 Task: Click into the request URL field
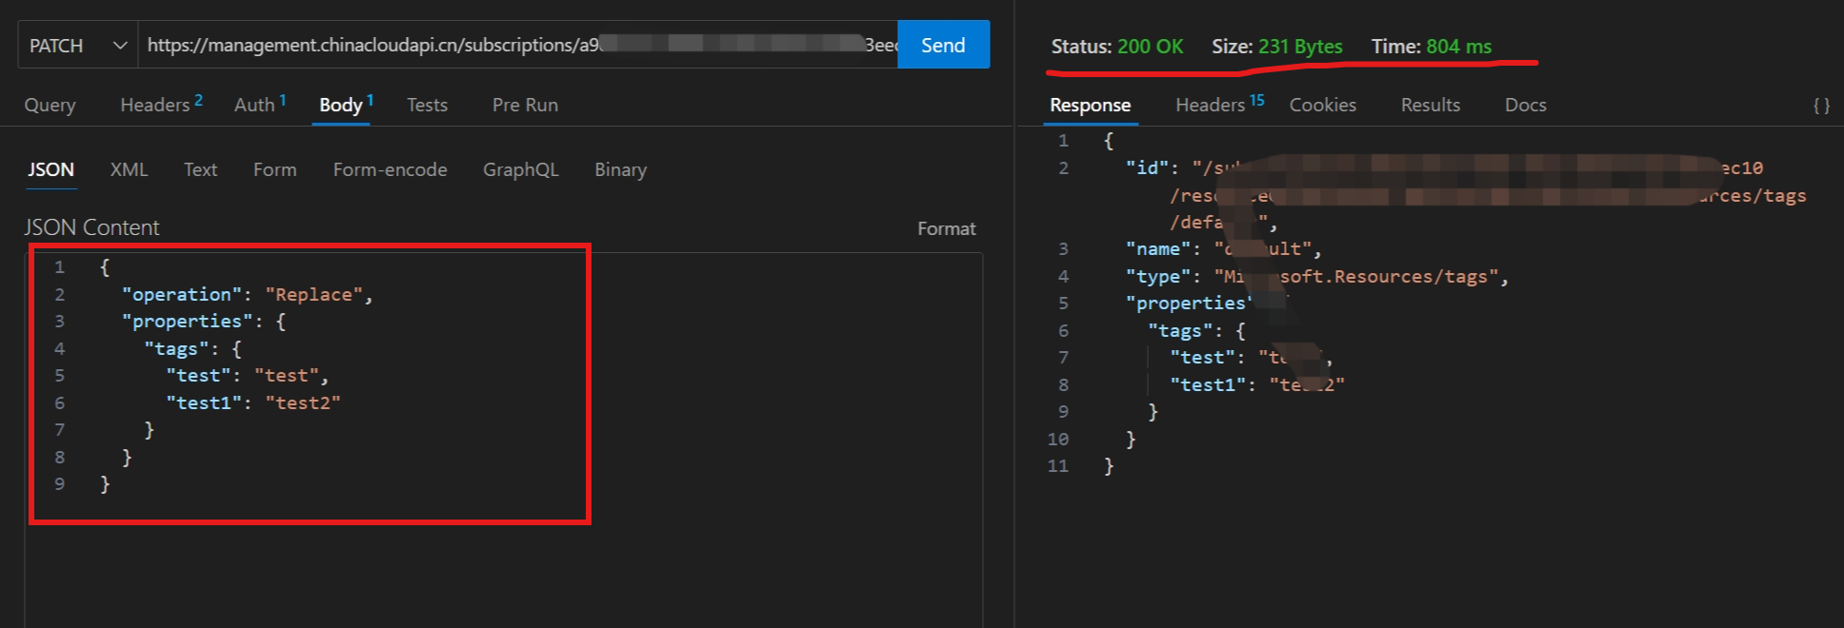514,46
